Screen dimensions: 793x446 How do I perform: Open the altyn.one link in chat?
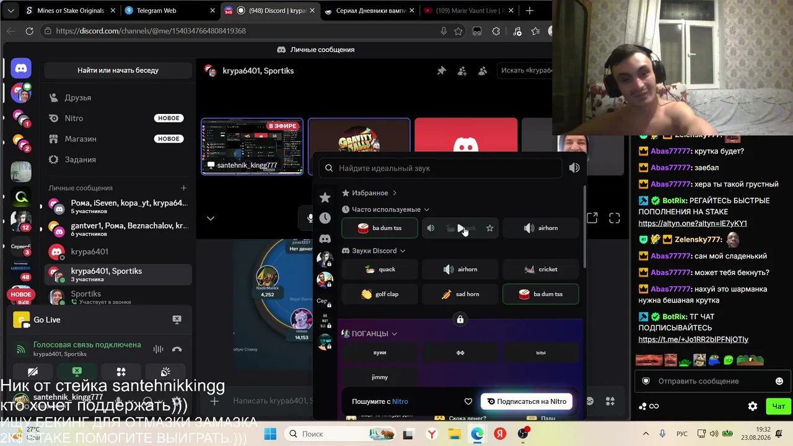click(693, 223)
